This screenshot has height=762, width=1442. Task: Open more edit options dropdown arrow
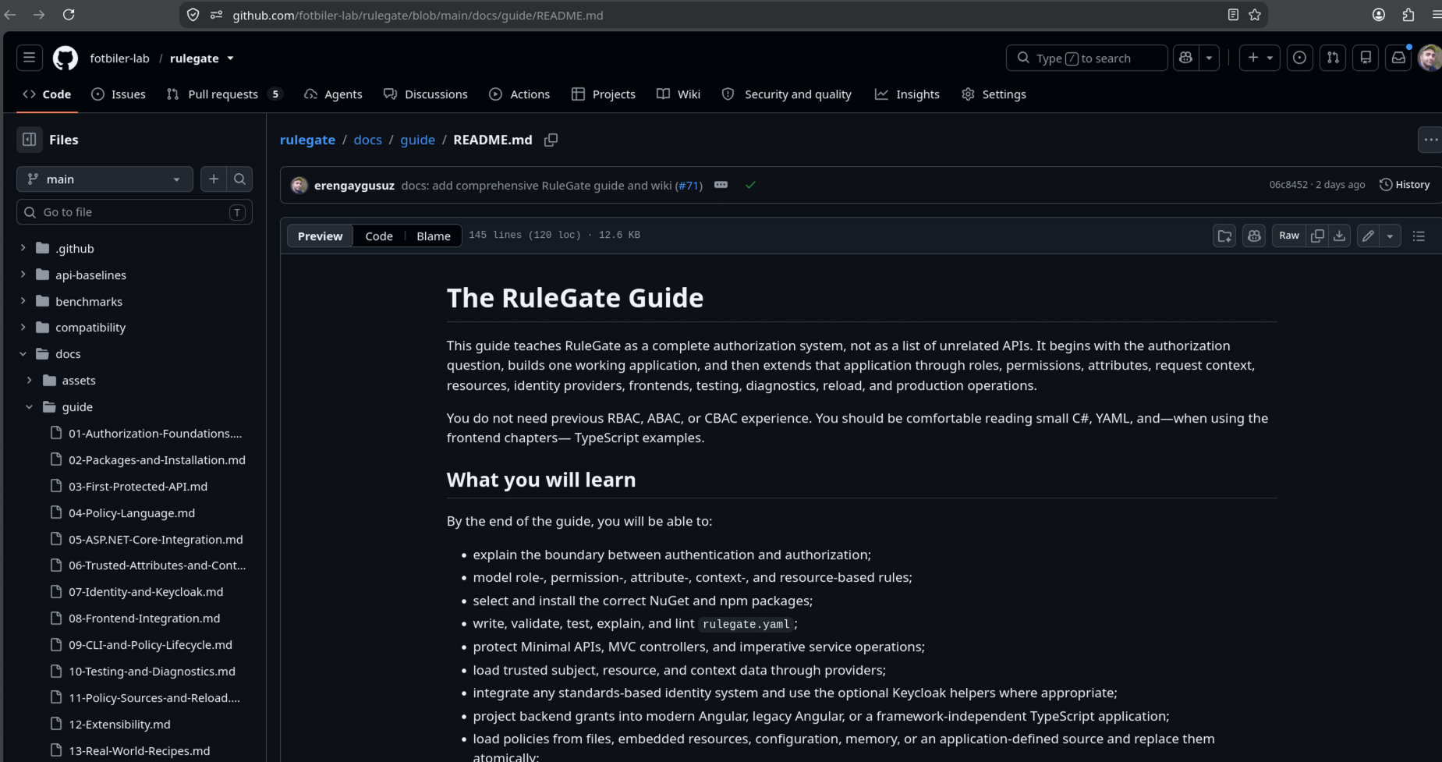[1390, 236]
